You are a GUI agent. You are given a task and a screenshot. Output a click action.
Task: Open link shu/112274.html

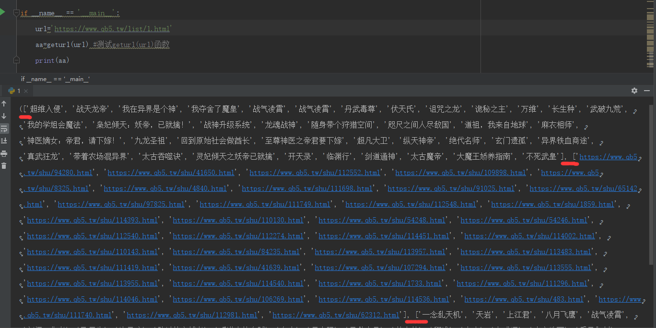pyautogui.click(x=238, y=236)
